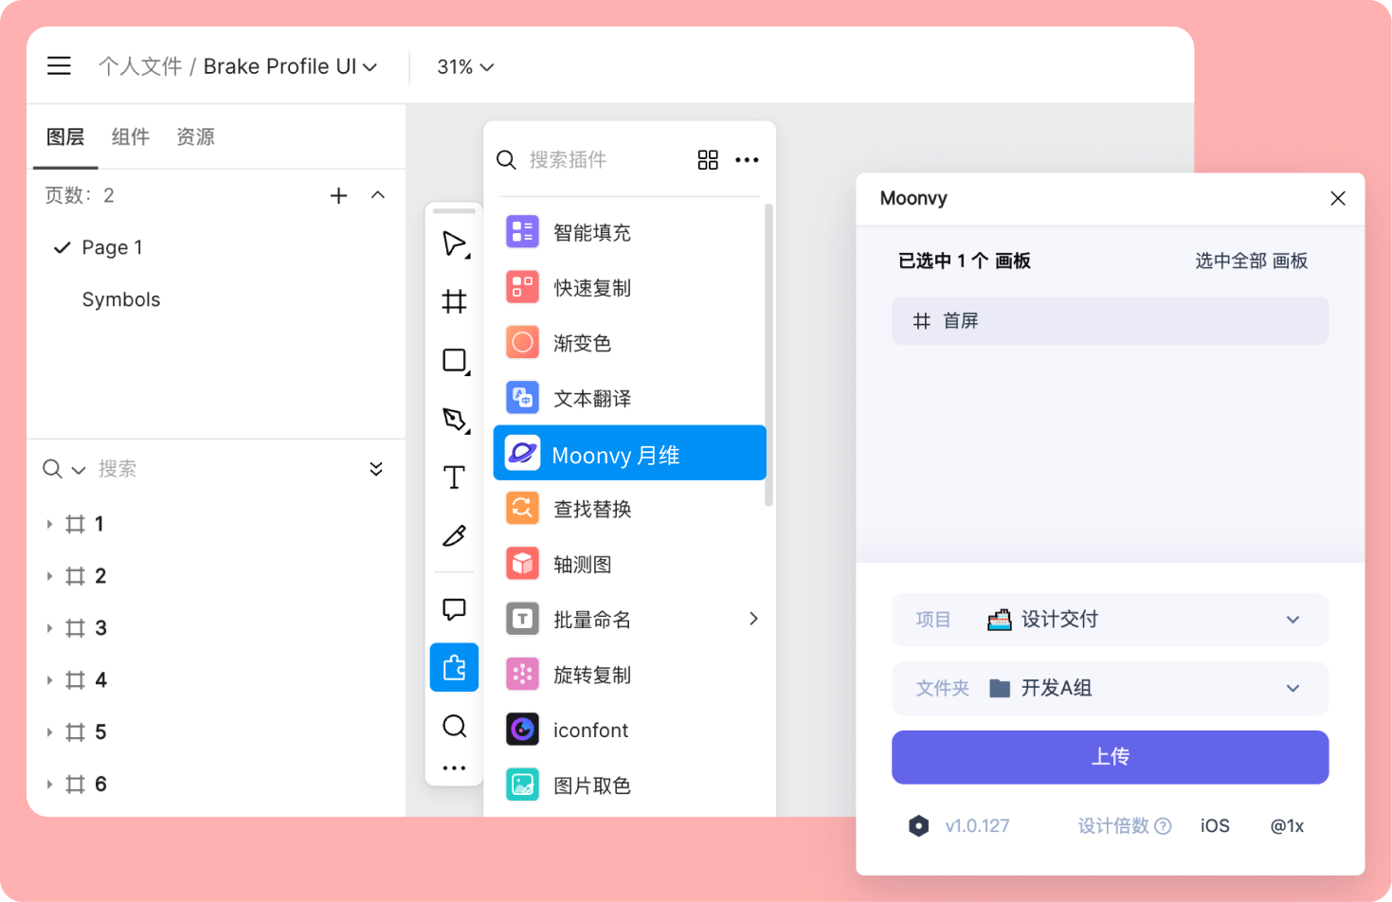Expand frame 5 in layer tree
This screenshot has width=1392, height=902.
click(x=49, y=732)
